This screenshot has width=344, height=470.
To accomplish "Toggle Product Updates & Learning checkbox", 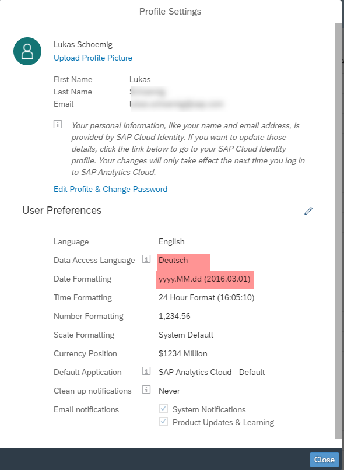I will pyautogui.click(x=163, y=422).
